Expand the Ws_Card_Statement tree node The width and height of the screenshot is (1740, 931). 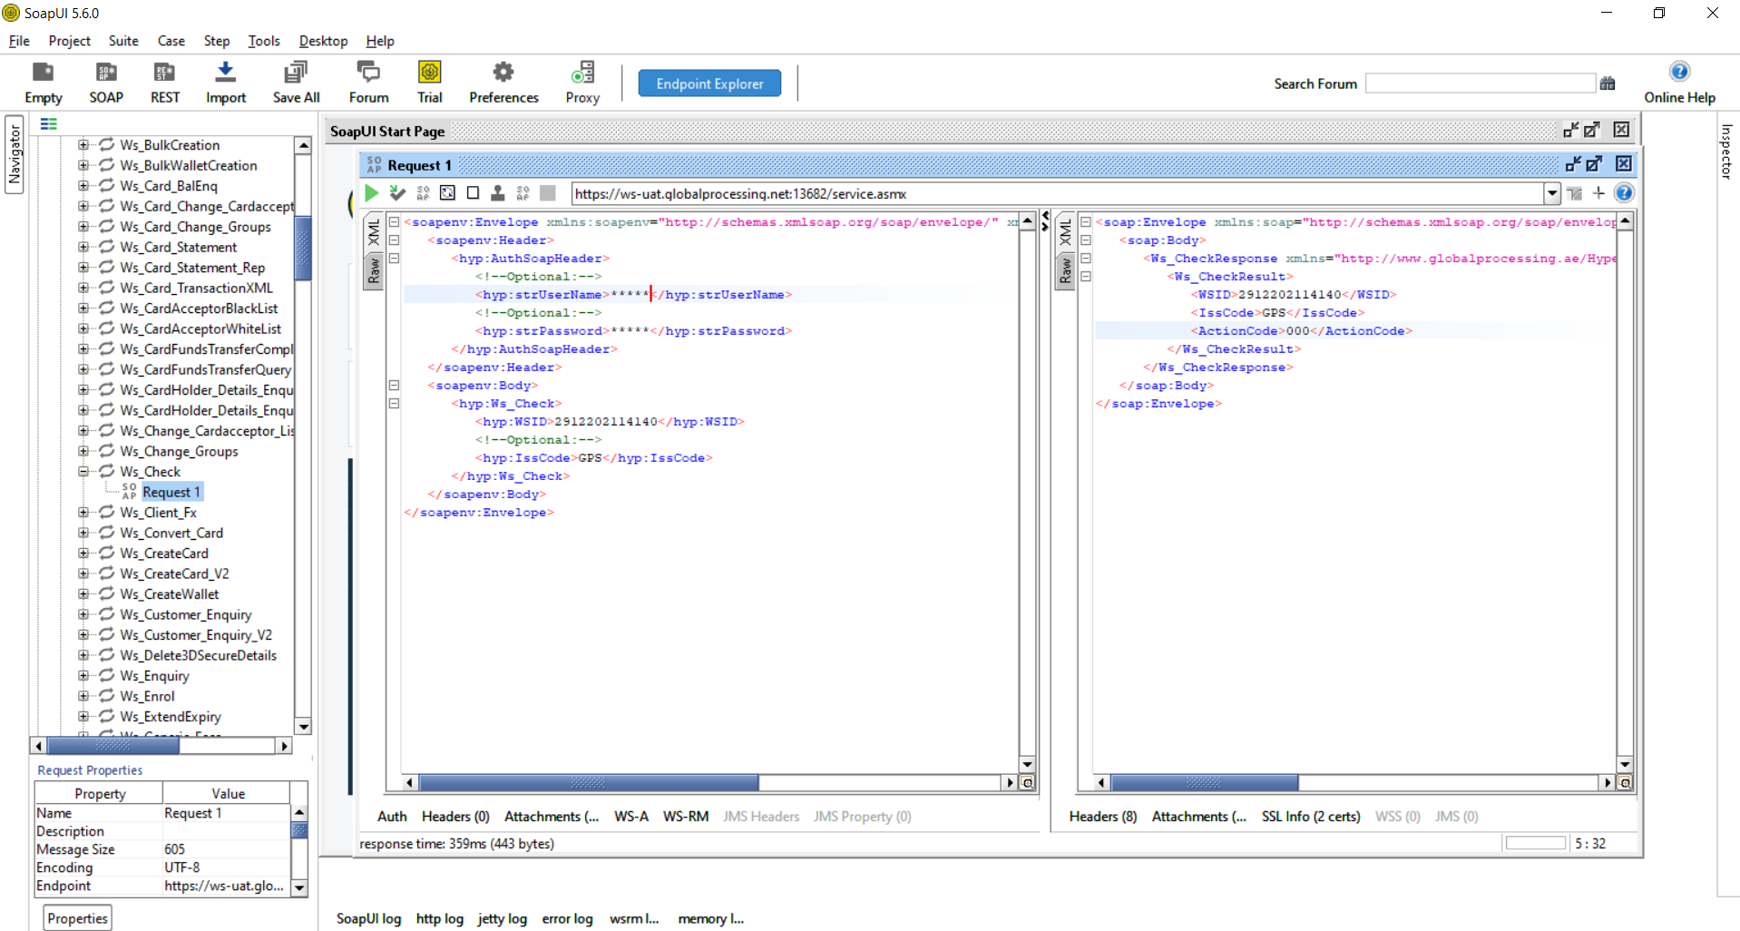[x=83, y=247]
